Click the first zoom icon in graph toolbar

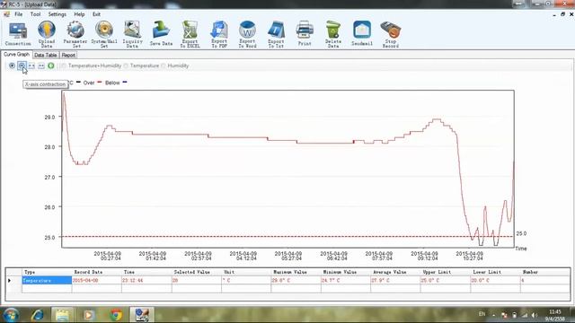(12, 65)
